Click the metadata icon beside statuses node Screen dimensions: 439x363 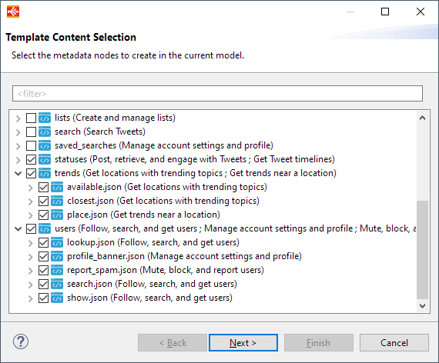pos(45,159)
